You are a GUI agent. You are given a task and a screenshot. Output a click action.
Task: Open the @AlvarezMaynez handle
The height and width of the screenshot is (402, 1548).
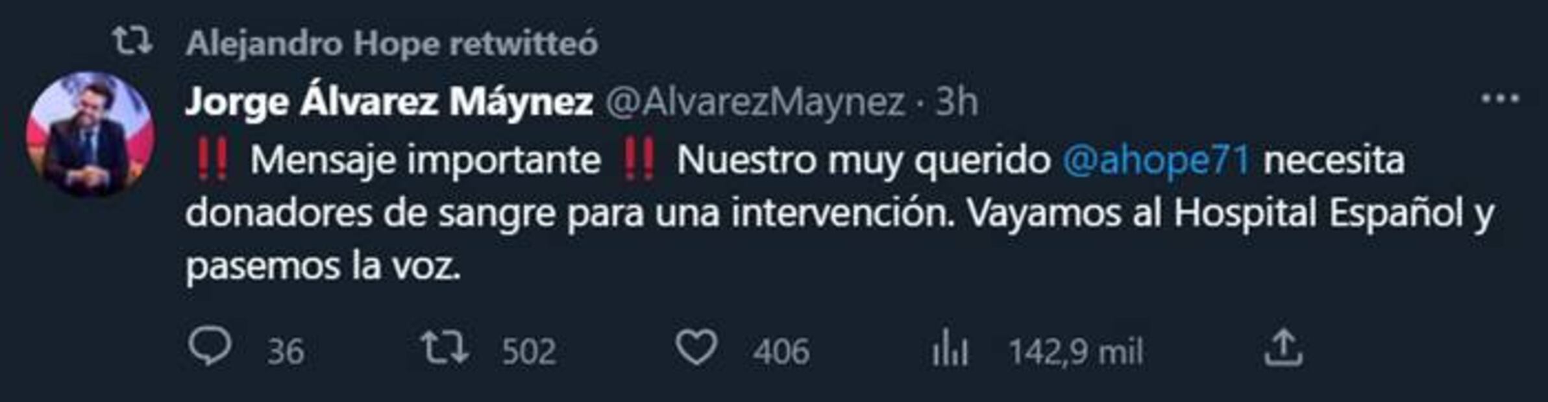755,102
